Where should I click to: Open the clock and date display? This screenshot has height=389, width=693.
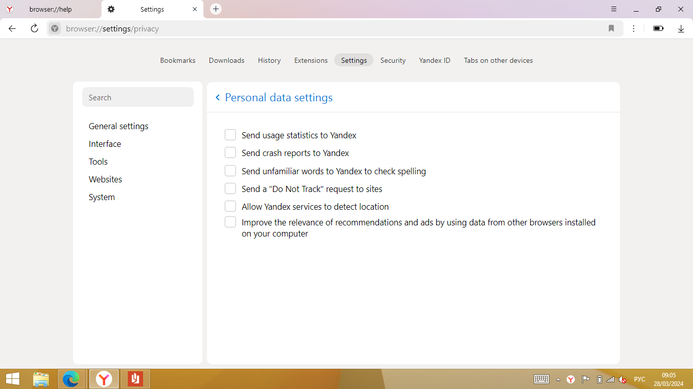click(x=669, y=379)
